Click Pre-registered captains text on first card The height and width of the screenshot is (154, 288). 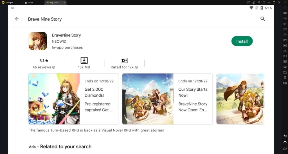(98, 107)
